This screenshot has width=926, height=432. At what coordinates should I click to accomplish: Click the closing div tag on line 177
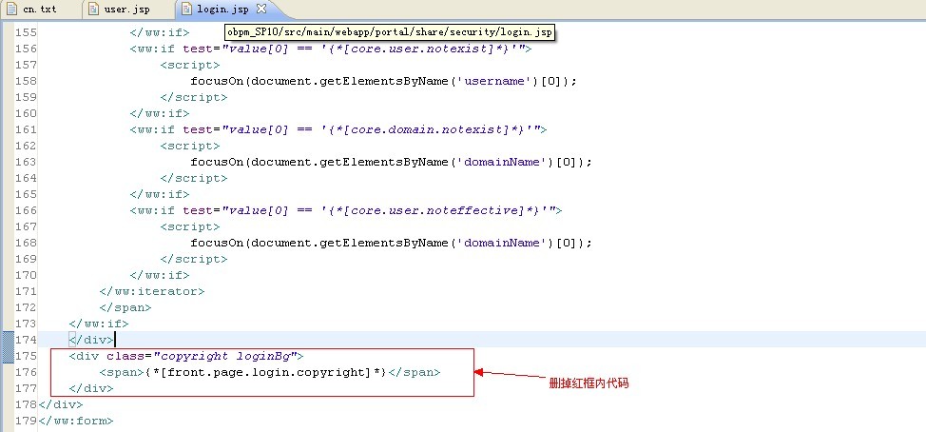(91, 389)
